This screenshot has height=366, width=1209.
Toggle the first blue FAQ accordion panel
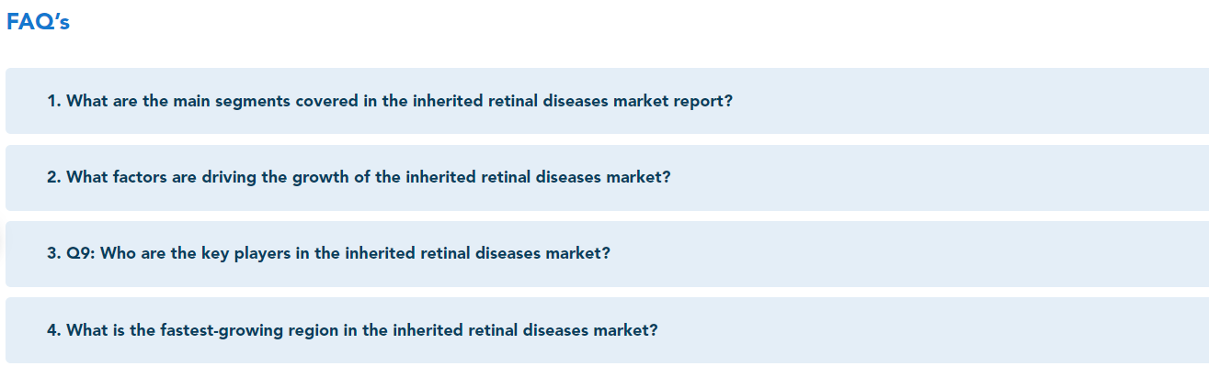pos(607,101)
